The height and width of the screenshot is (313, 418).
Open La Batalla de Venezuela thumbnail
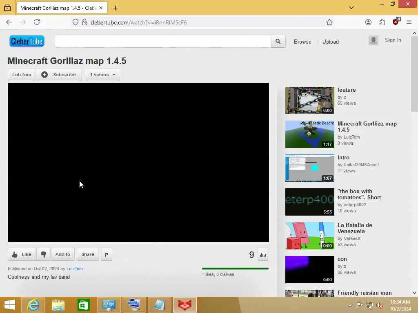point(309,236)
